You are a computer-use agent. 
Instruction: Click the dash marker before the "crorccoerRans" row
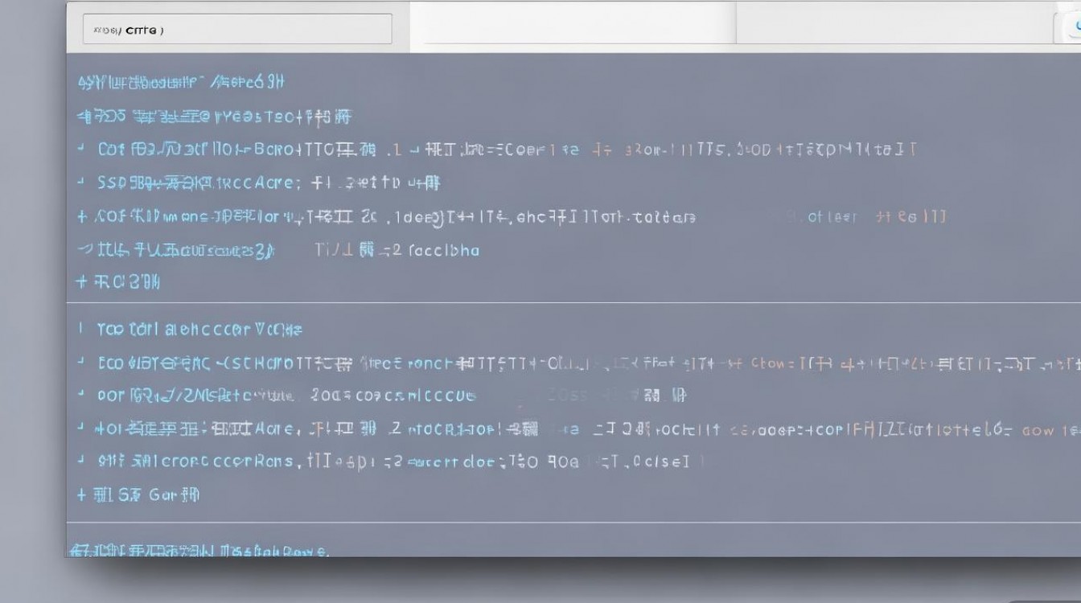(x=81, y=461)
